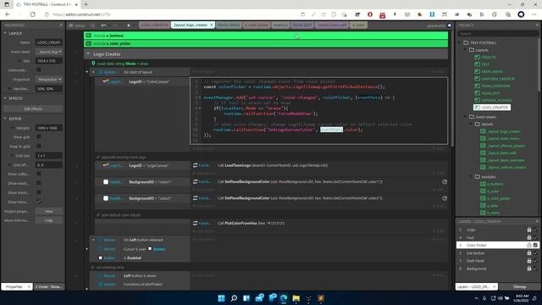Toggle lock on the Logo layer
The height and width of the screenshot is (305, 542).
[528, 230]
